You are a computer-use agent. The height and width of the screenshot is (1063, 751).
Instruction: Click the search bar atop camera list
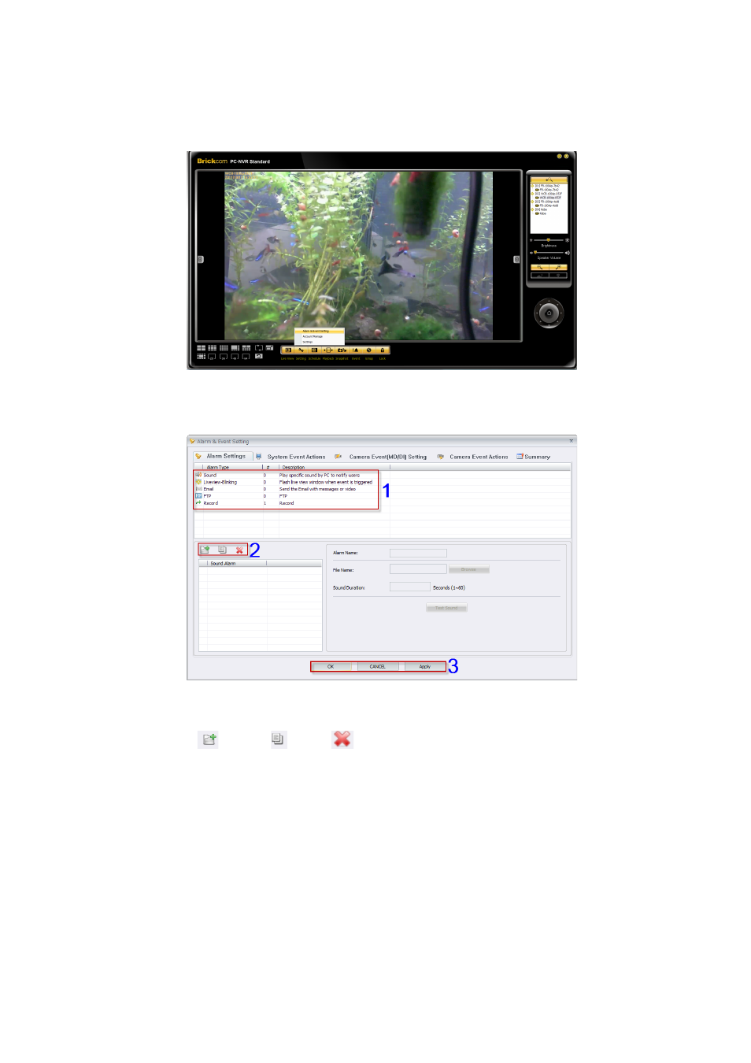[x=549, y=180]
